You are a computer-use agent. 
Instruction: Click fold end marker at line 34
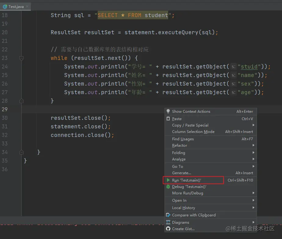coord(21,152)
